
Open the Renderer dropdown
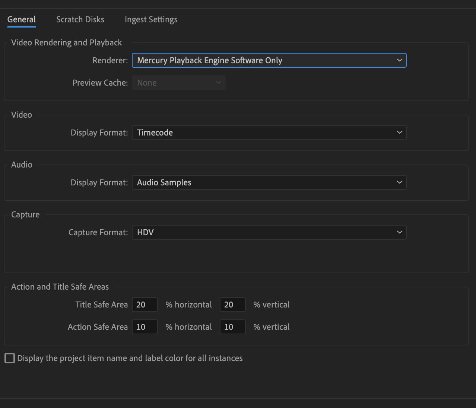(269, 60)
